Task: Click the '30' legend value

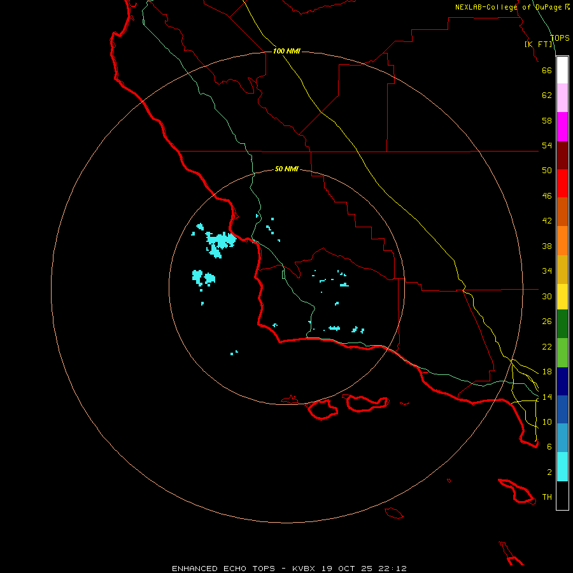Action: tap(547, 296)
